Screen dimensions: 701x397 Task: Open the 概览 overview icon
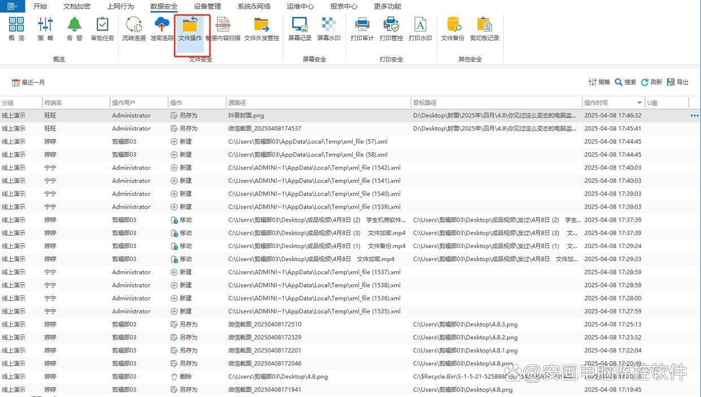point(16,28)
